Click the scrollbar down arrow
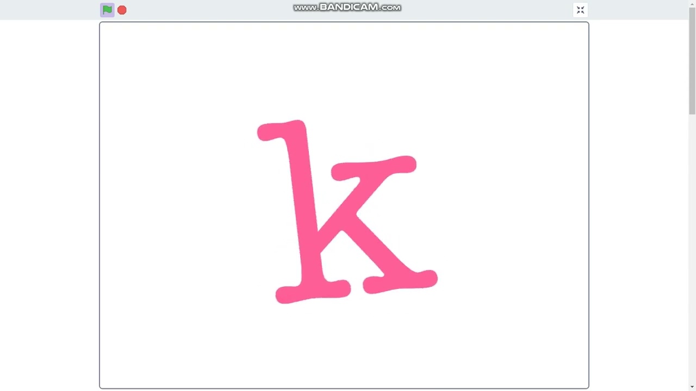Screen dimensions: 696x391 click(x=692, y=387)
